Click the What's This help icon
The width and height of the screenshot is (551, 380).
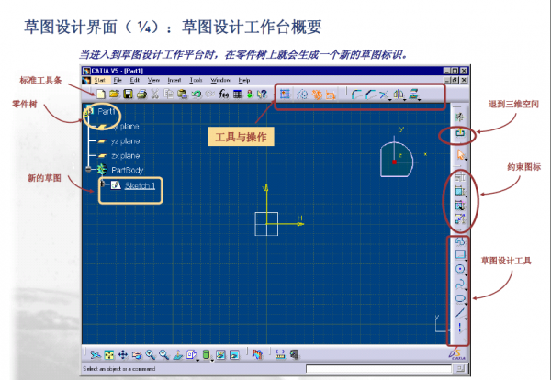click(x=262, y=94)
